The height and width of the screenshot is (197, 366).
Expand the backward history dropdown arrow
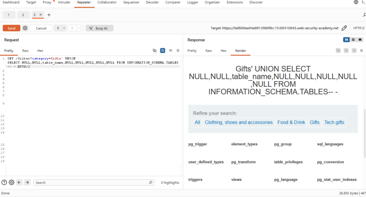(64, 28)
